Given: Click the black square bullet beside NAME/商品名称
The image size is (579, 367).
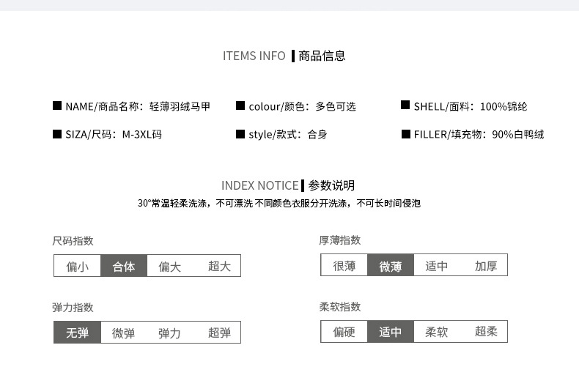Looking at the screenshot, I should coord(57,105).
